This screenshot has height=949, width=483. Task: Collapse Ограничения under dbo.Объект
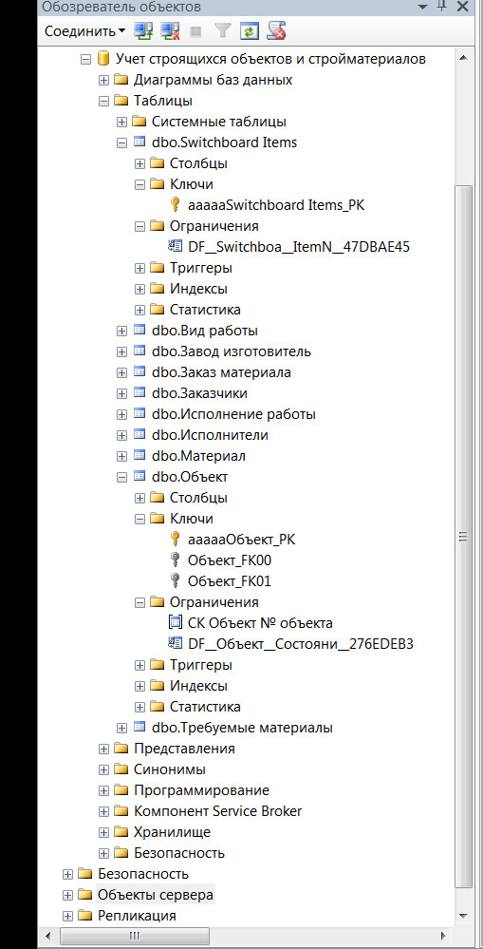(x=139, y=603)
